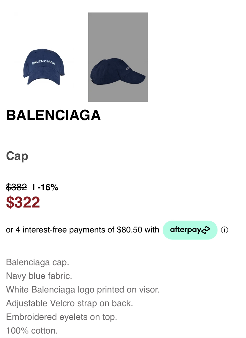
Task: Click the 'Adjustable Velcro strap on back' line
Action: pos(69,303)
